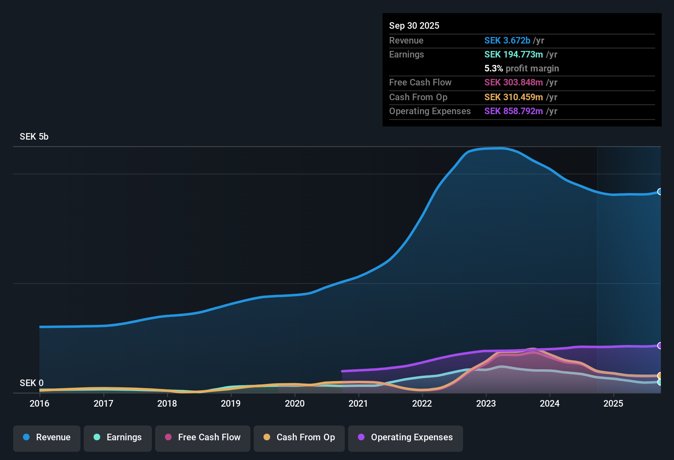Click the SEK 3.672b revenue value

click(507, 40)
